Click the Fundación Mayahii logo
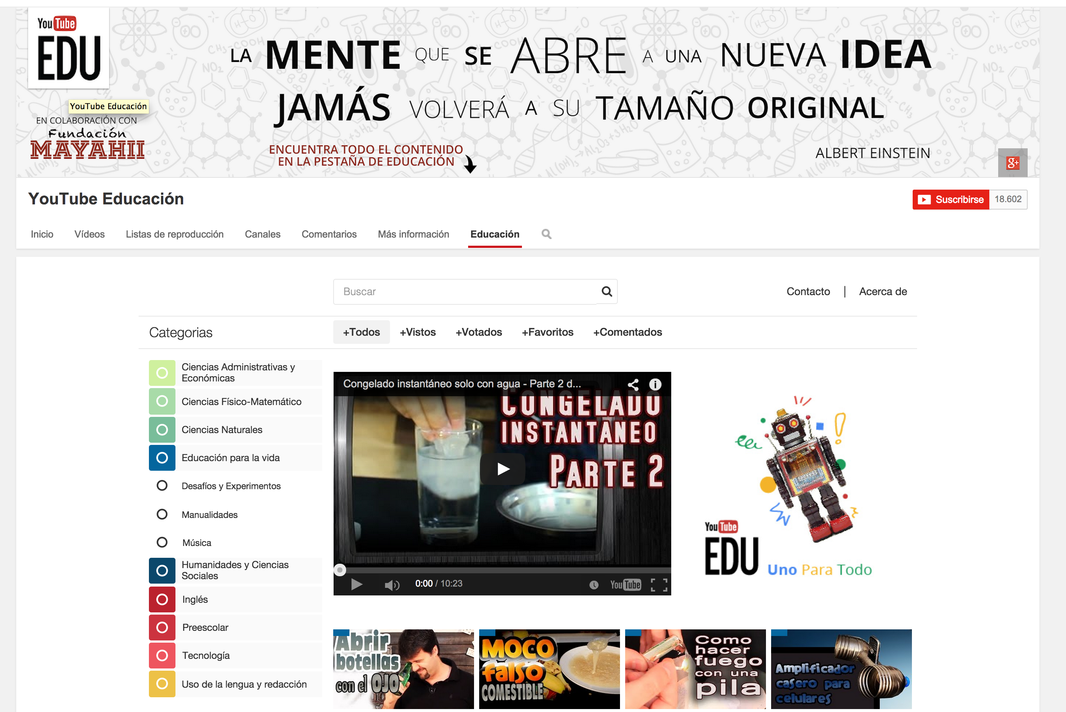 [87, 143]
